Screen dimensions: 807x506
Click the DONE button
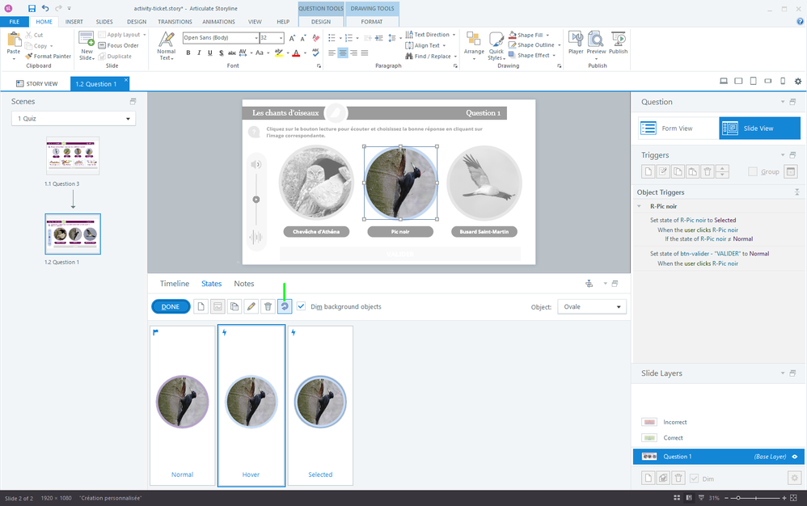click(x=171, y=307)
